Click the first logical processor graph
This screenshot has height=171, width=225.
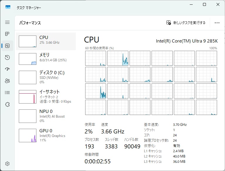pyautogui.click(x=95, y=58)
